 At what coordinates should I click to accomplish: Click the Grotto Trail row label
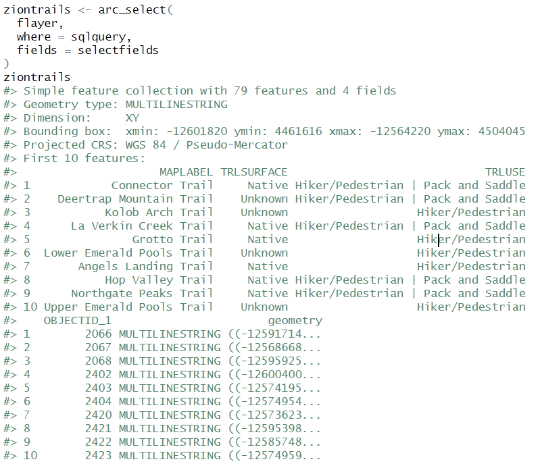172,240
